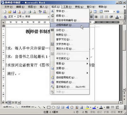
Task: Insert Clip Art from the drawing toolbar
Action: 77,107
